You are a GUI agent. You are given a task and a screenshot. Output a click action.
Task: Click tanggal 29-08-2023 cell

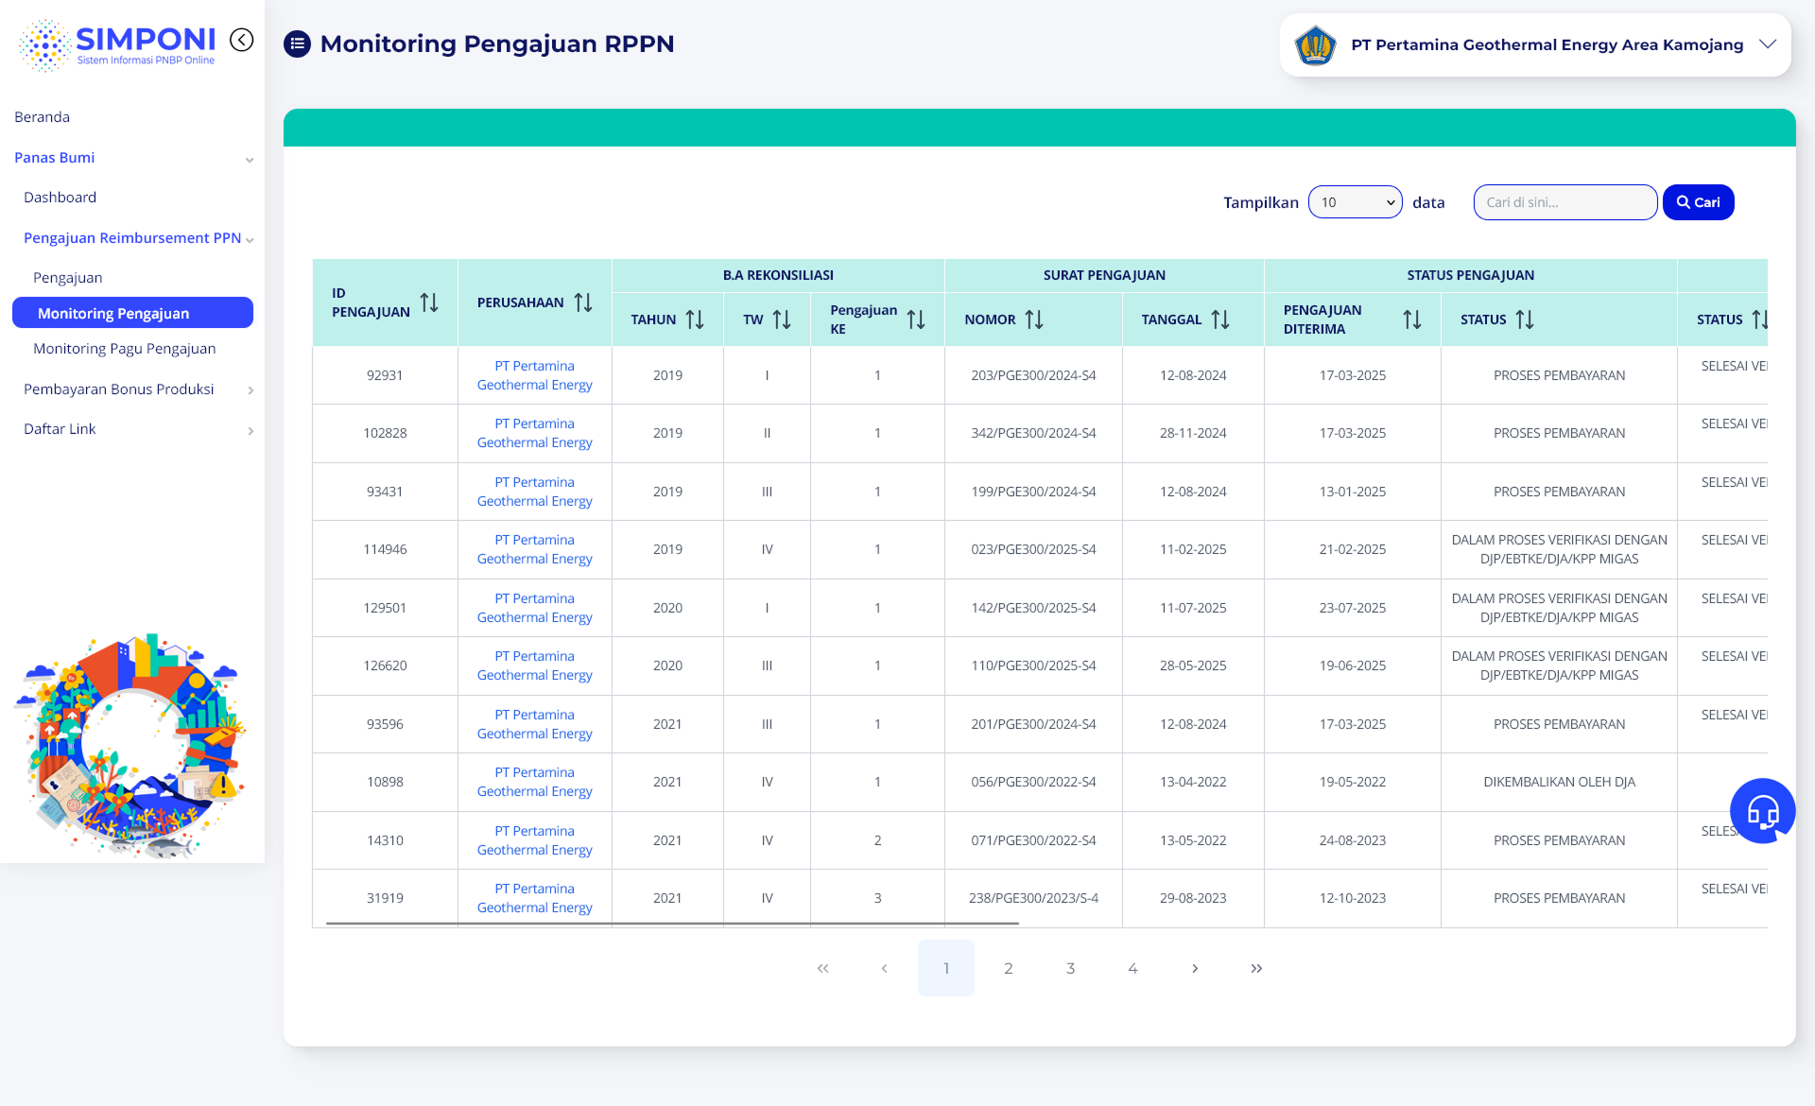[x=1193, y=898]
